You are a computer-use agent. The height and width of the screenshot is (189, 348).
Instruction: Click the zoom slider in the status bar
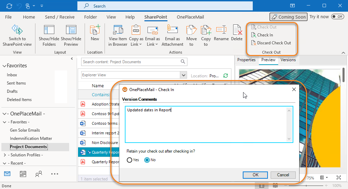306,186
